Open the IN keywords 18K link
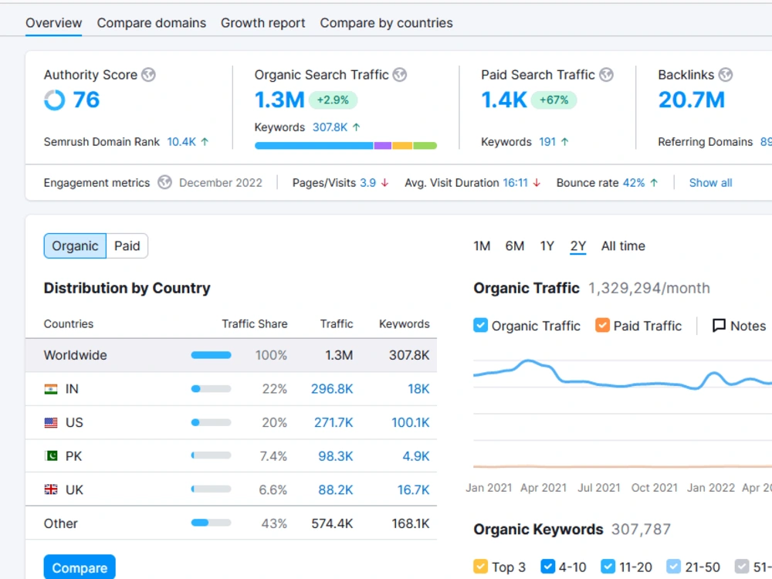This screenshot has width=772, height=579. (x=418, y=389)
